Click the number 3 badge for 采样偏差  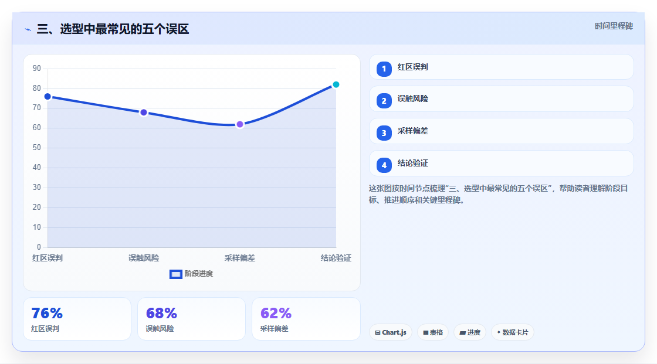[384, 133]
